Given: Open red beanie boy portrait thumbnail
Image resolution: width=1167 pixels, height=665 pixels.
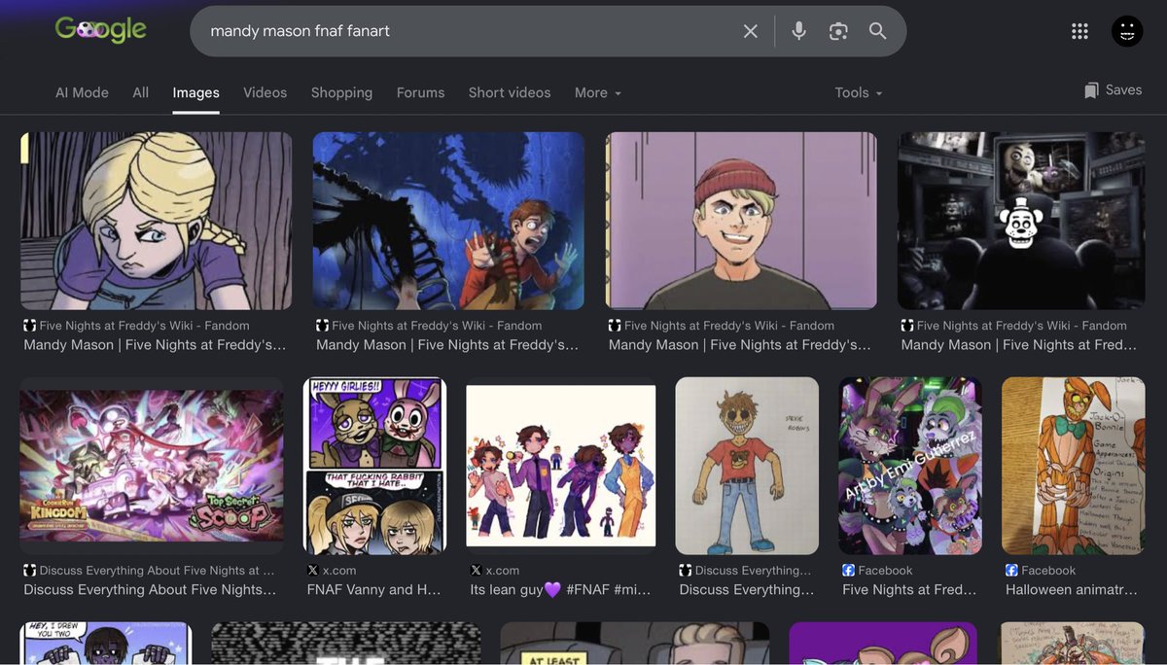Looking at the screenshot, I should tap(741, 221).
